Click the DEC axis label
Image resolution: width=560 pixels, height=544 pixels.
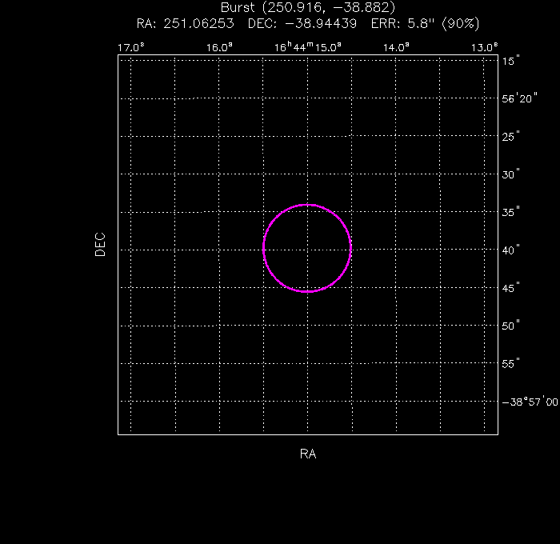tap(100, 245)
